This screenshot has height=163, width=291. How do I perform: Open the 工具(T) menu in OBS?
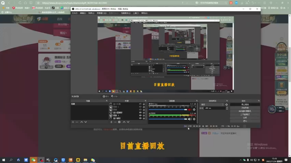coord(136,13)
